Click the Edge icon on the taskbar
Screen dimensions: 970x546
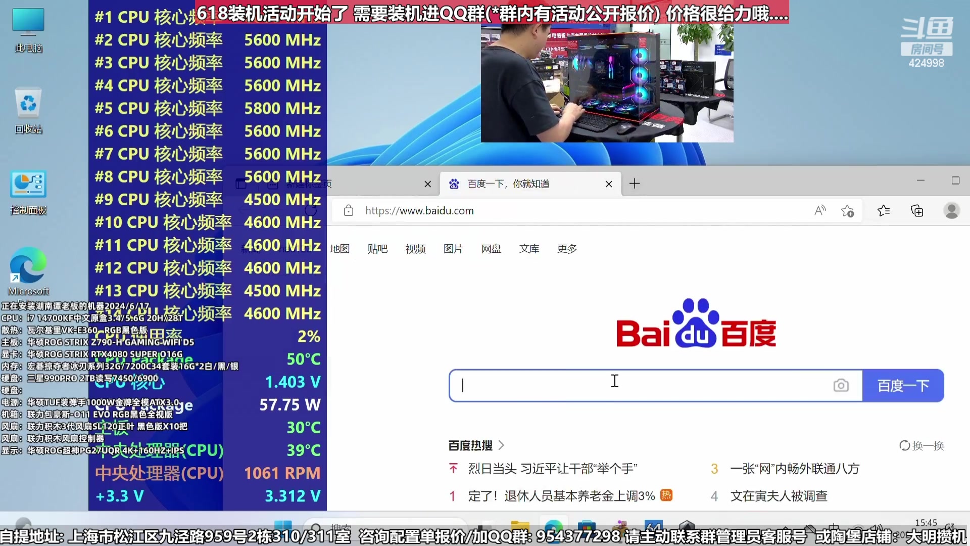553,526
